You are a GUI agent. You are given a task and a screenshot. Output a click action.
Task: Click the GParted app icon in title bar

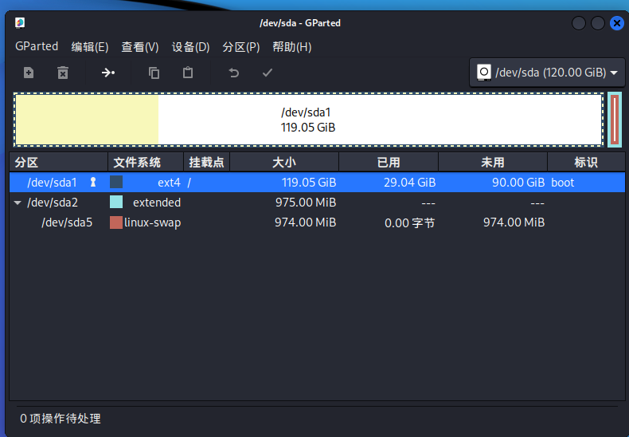[x=20, y=23]
